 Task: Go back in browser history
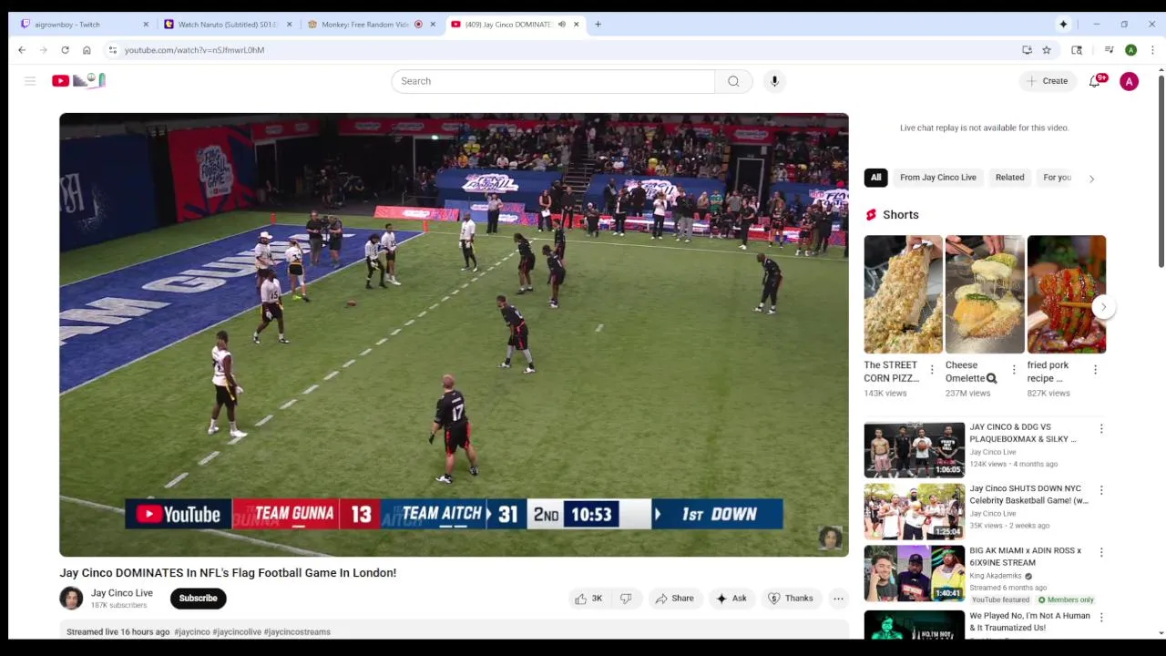click(x=22, y=50)
